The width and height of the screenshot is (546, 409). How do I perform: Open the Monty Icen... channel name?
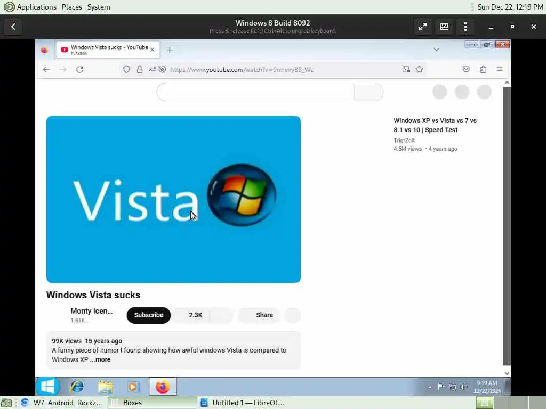point(91,311)
